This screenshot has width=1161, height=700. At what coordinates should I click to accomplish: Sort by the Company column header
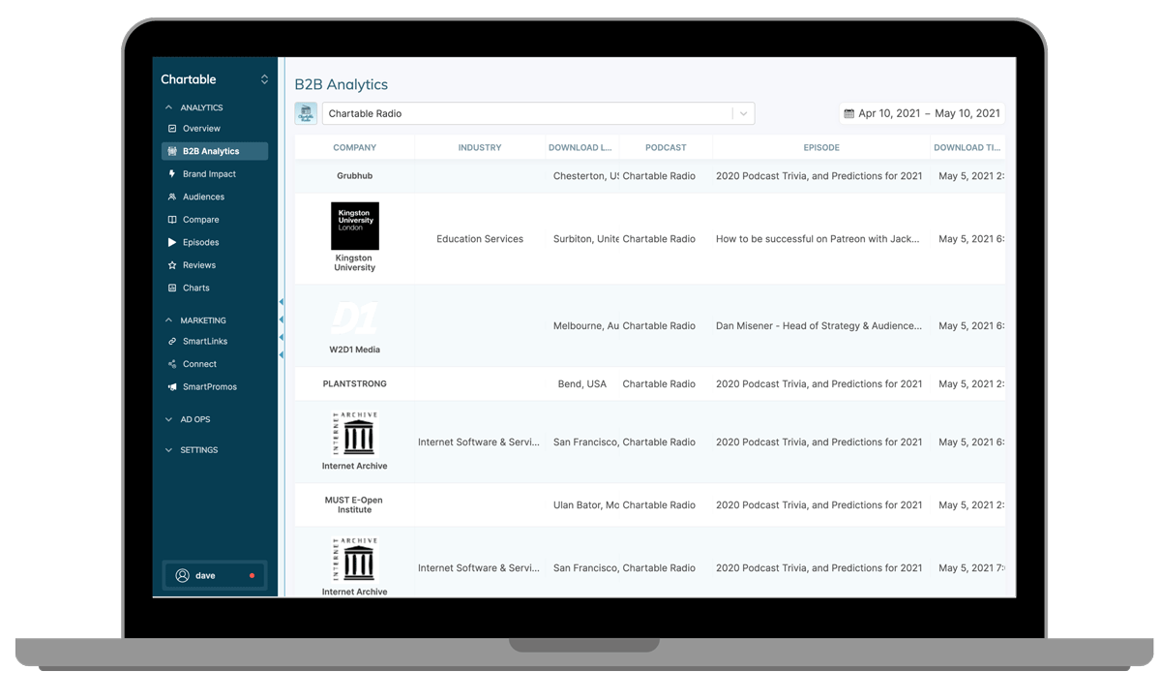(355, 148)
